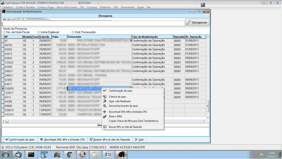
Task: Select Zerar o NSU option
Action: (x=116, y=116)
